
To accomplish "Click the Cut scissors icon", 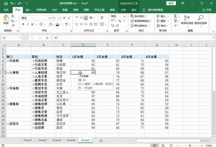I will click(x=13, y=16).
